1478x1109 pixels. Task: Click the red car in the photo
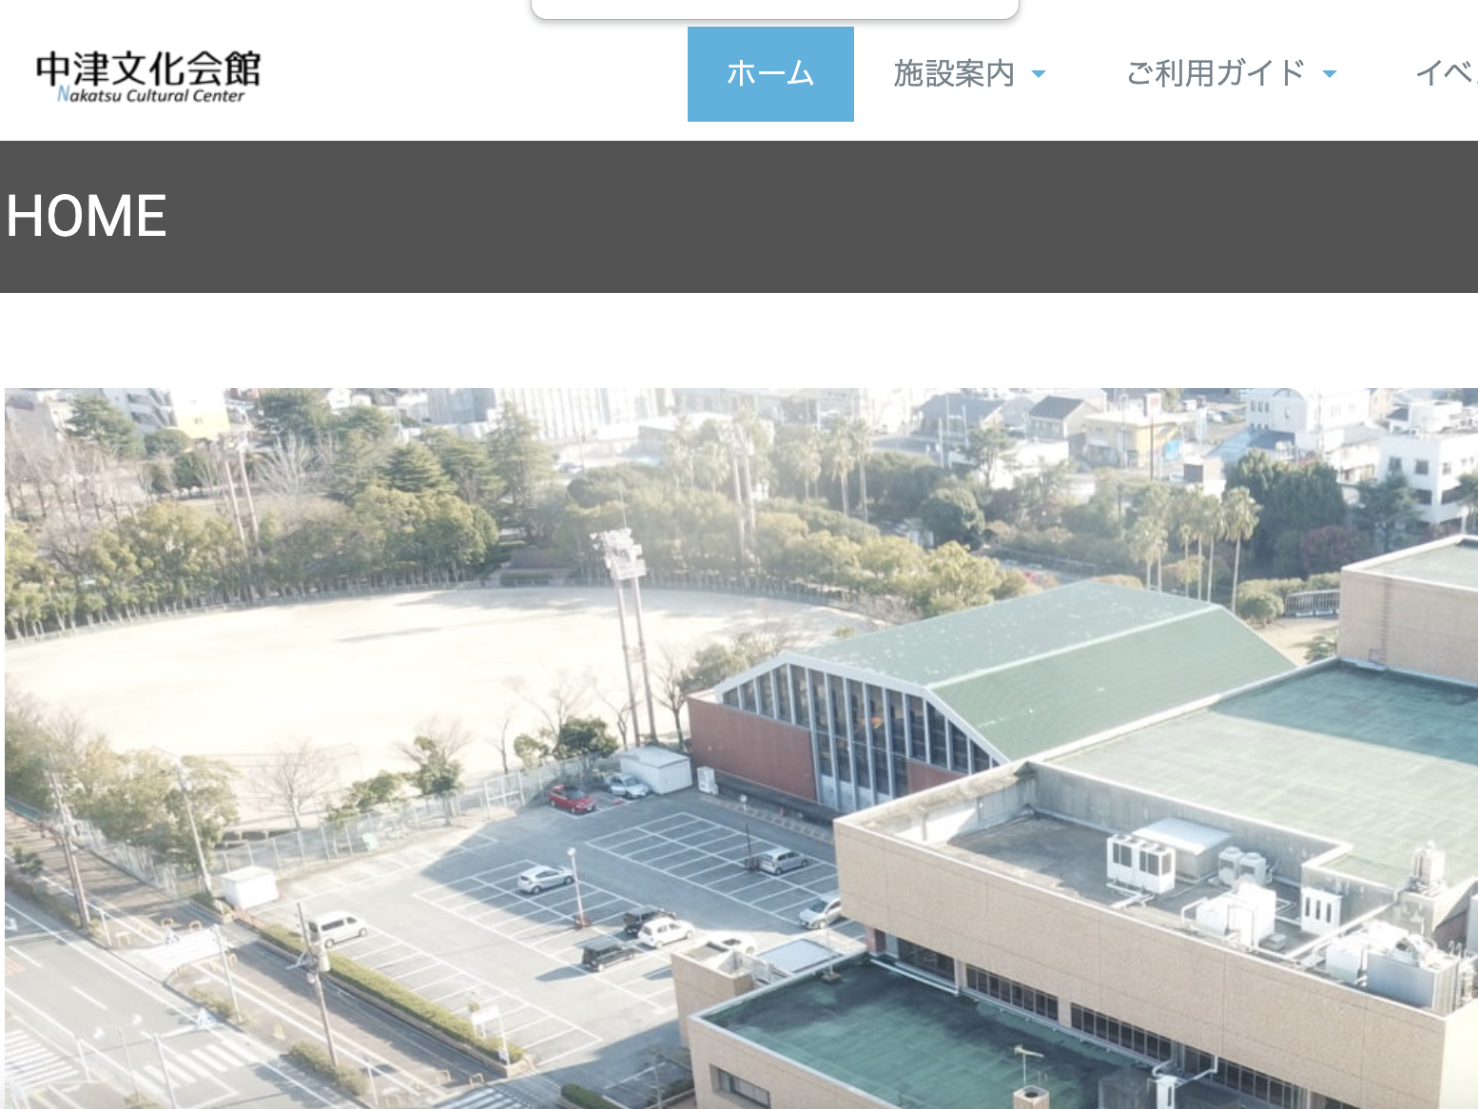tap(572, 799)
